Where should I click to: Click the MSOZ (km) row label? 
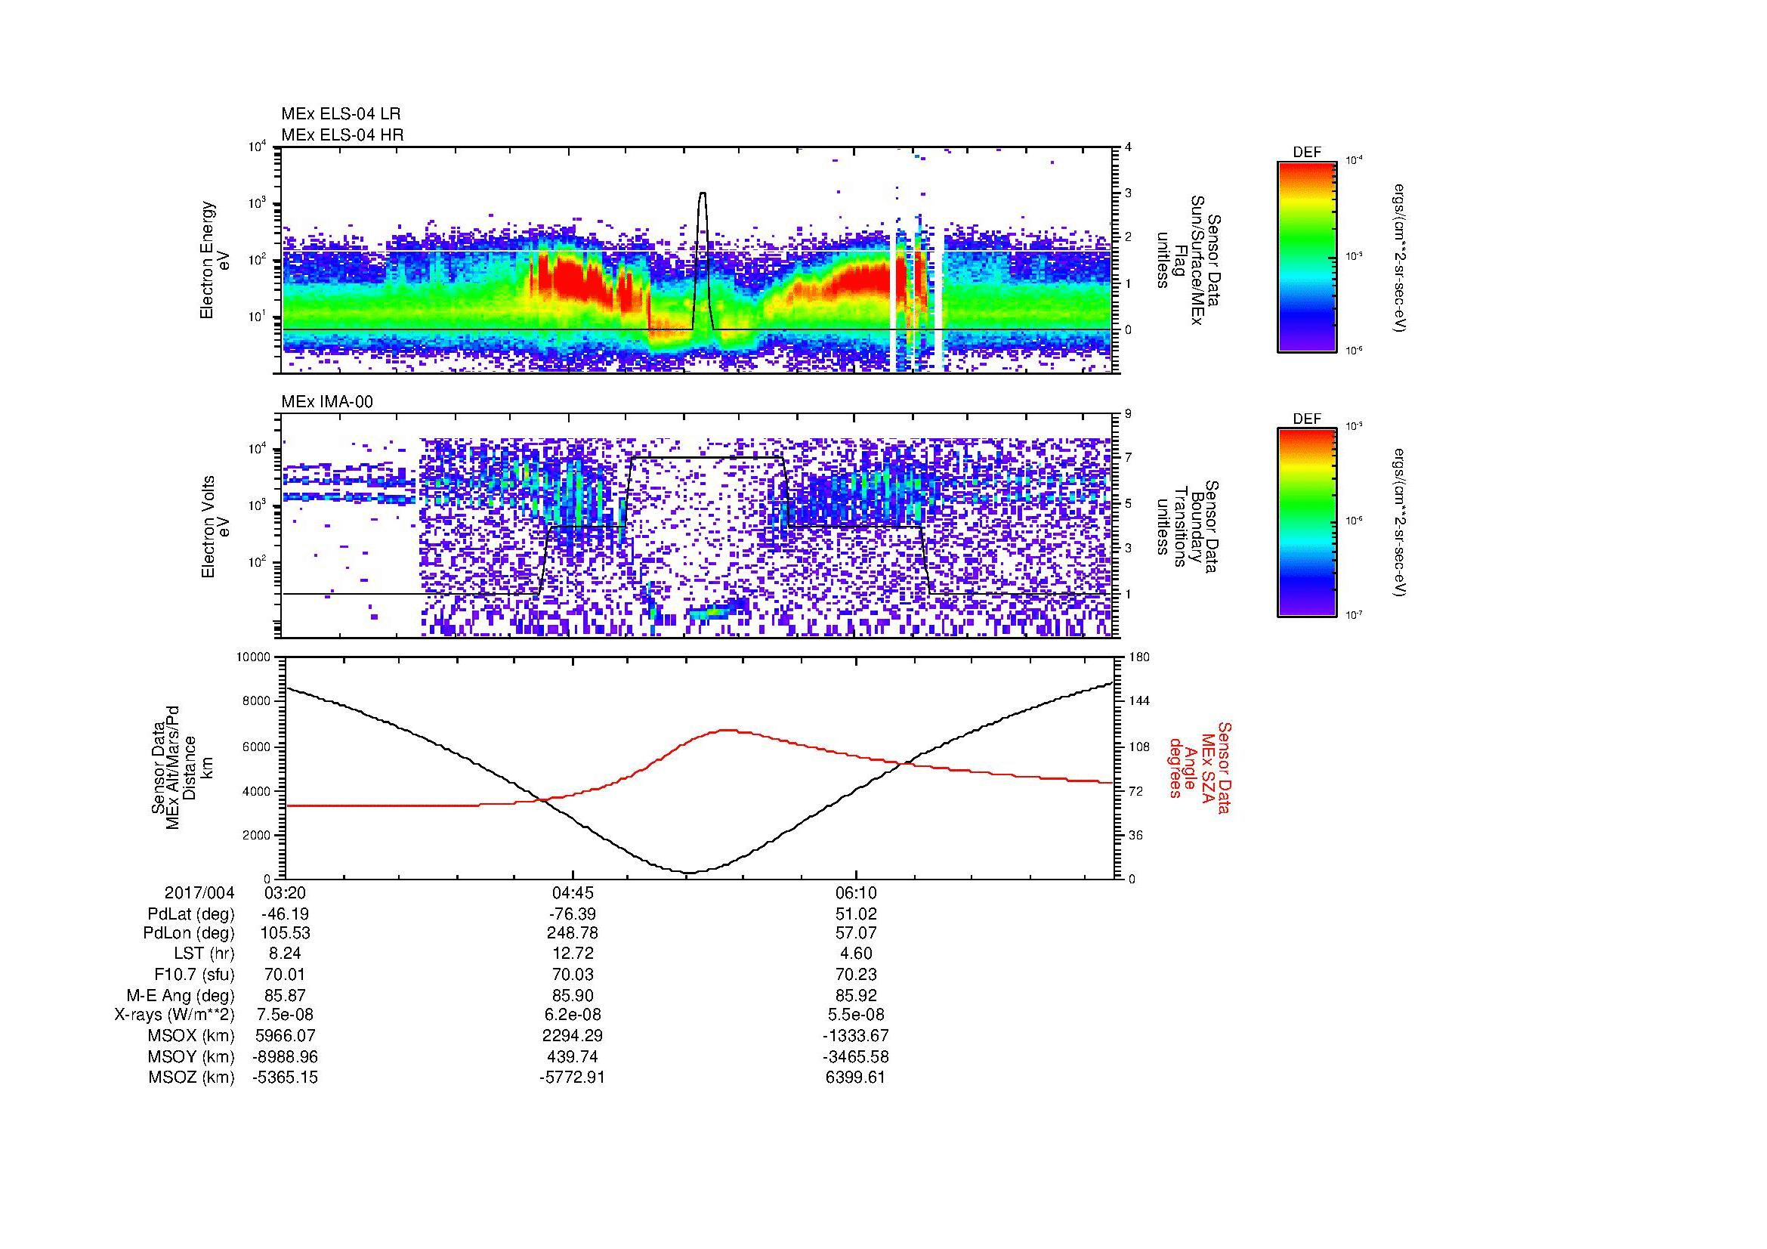click(x=191, y=1077)
